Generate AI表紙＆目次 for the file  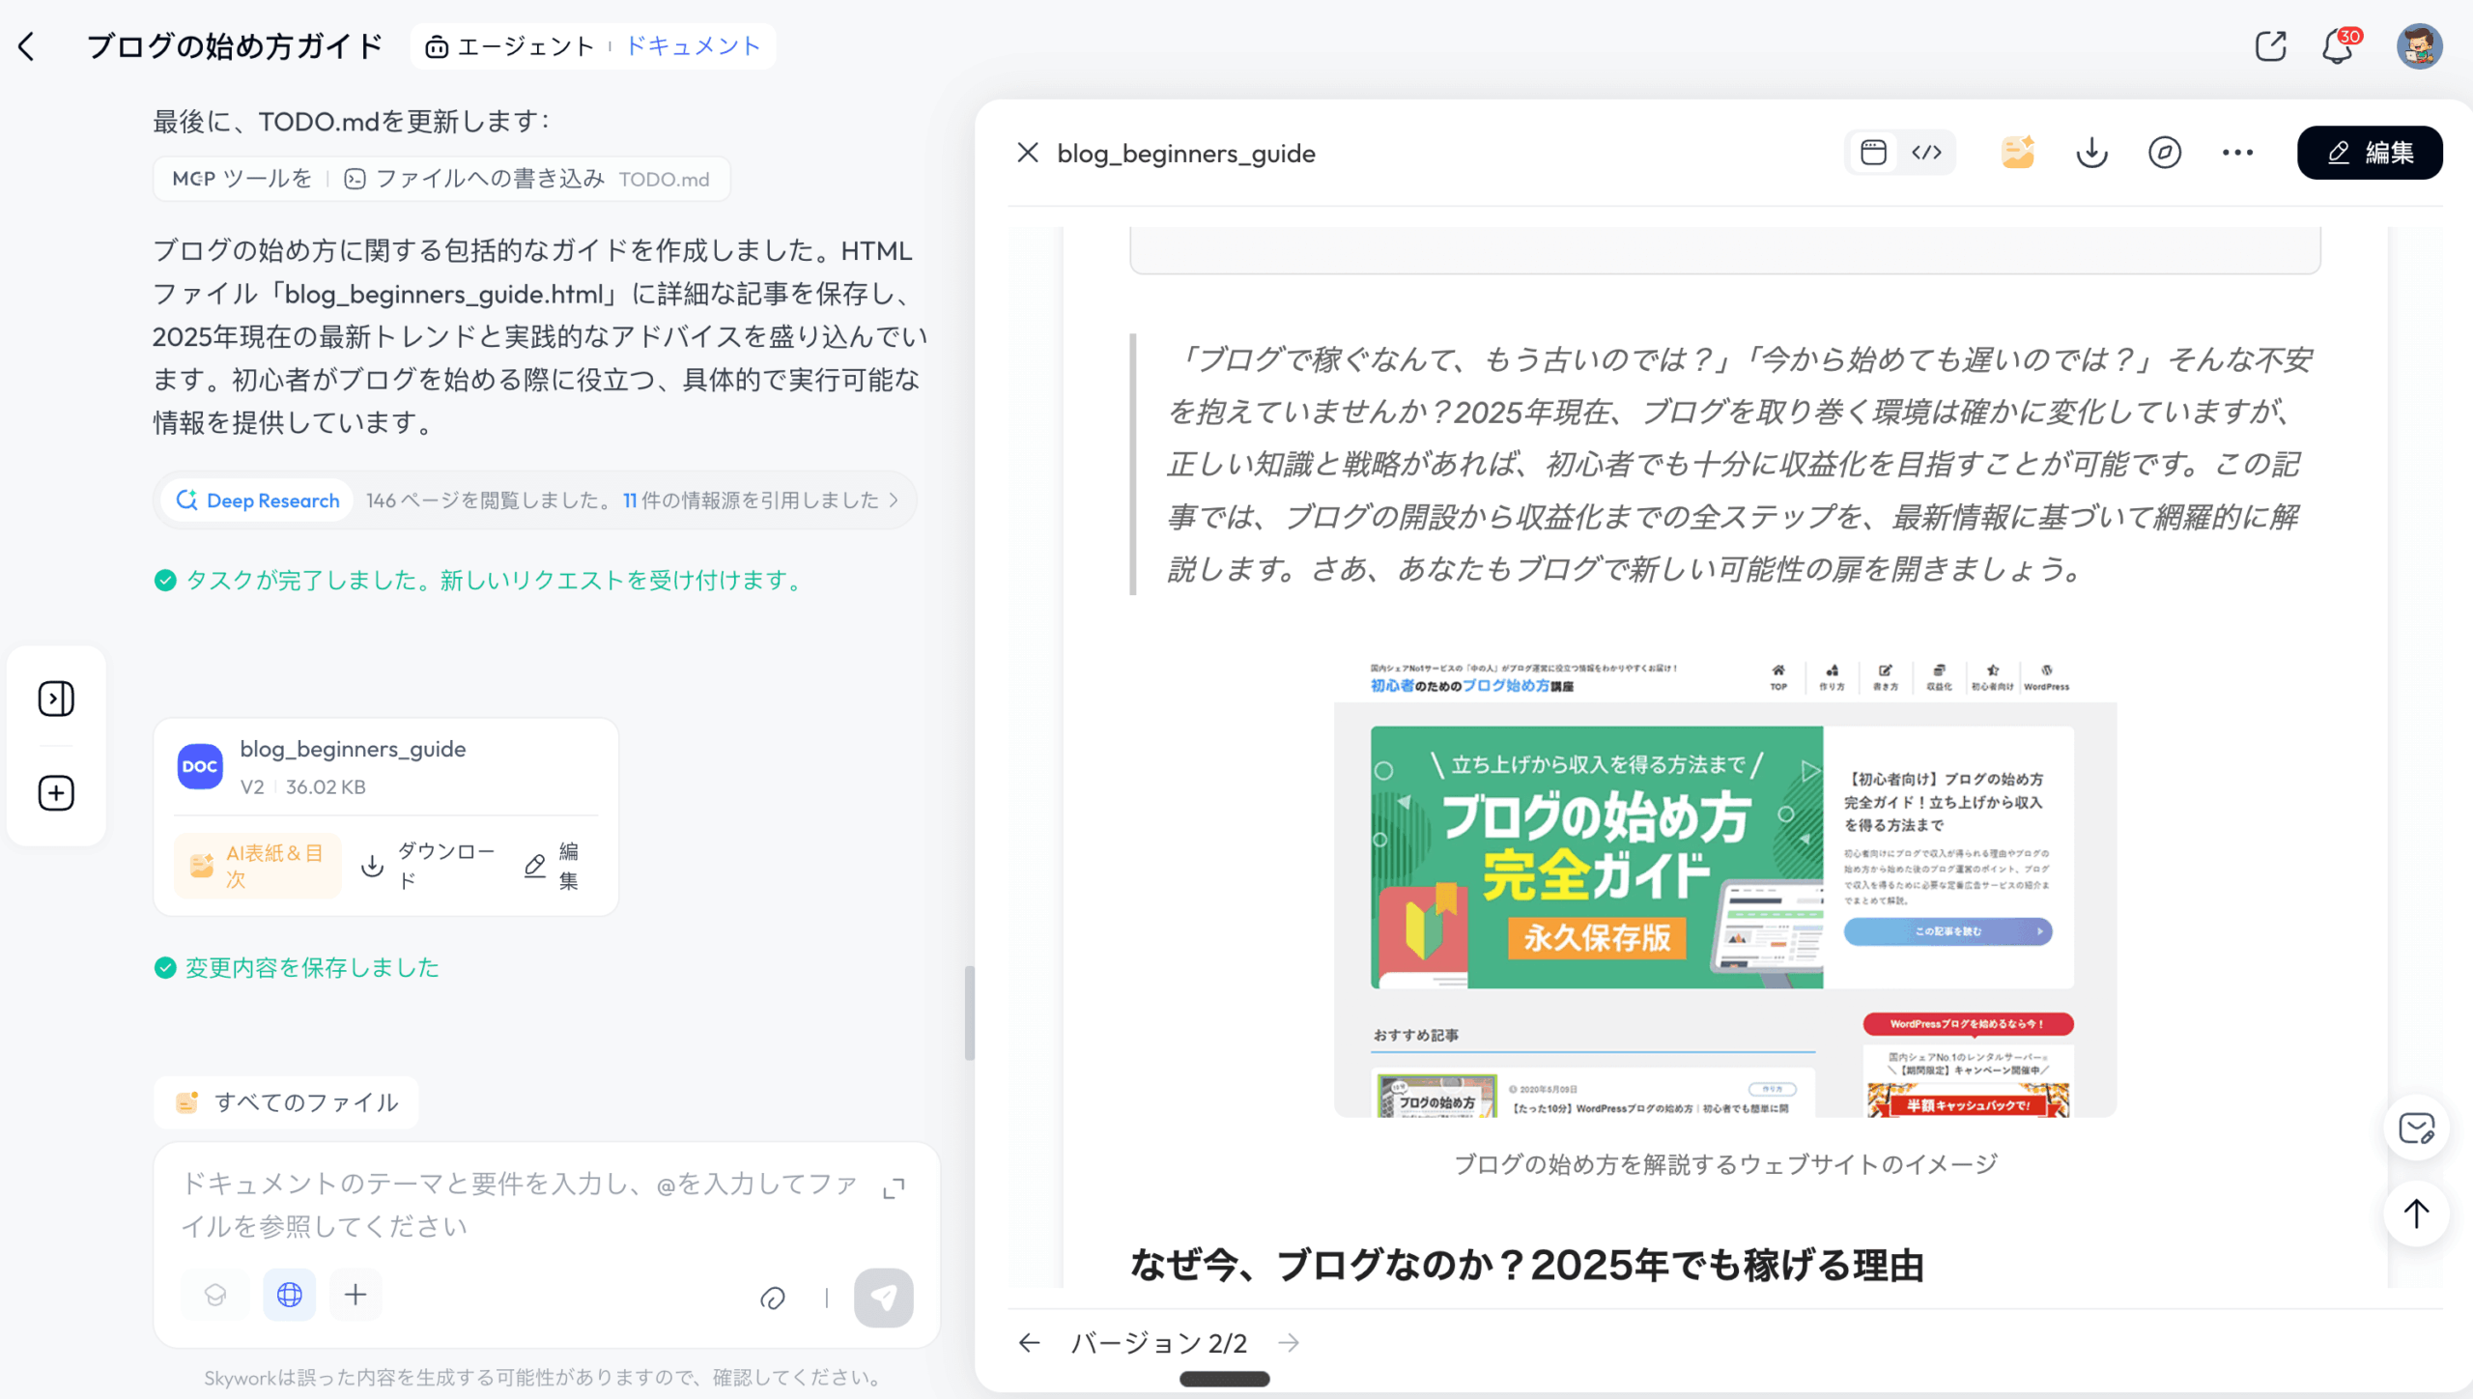click(x=256, y=865)
